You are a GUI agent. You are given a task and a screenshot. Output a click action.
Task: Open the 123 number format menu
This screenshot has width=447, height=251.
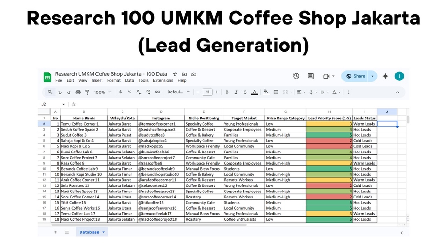(x=157, y=92)
